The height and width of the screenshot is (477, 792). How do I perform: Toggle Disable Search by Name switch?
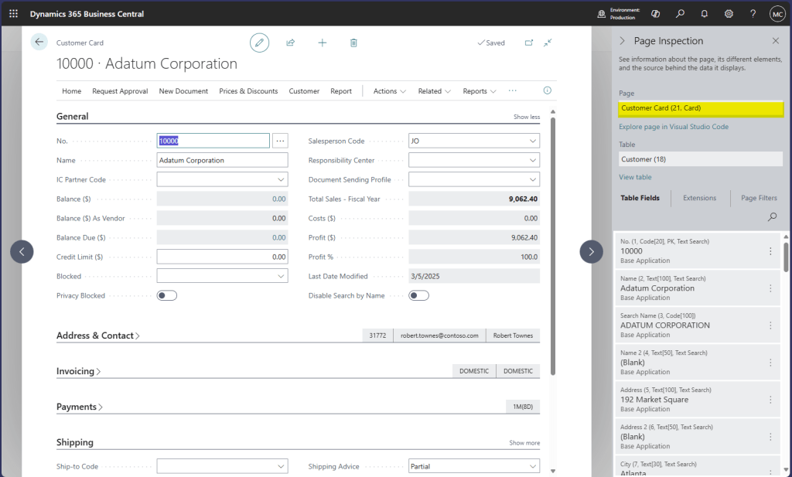(x=418, y=295)
